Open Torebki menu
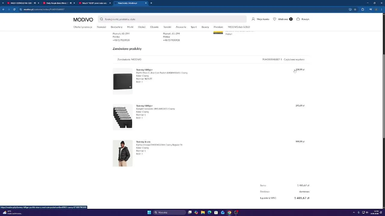 pos(167,27)
